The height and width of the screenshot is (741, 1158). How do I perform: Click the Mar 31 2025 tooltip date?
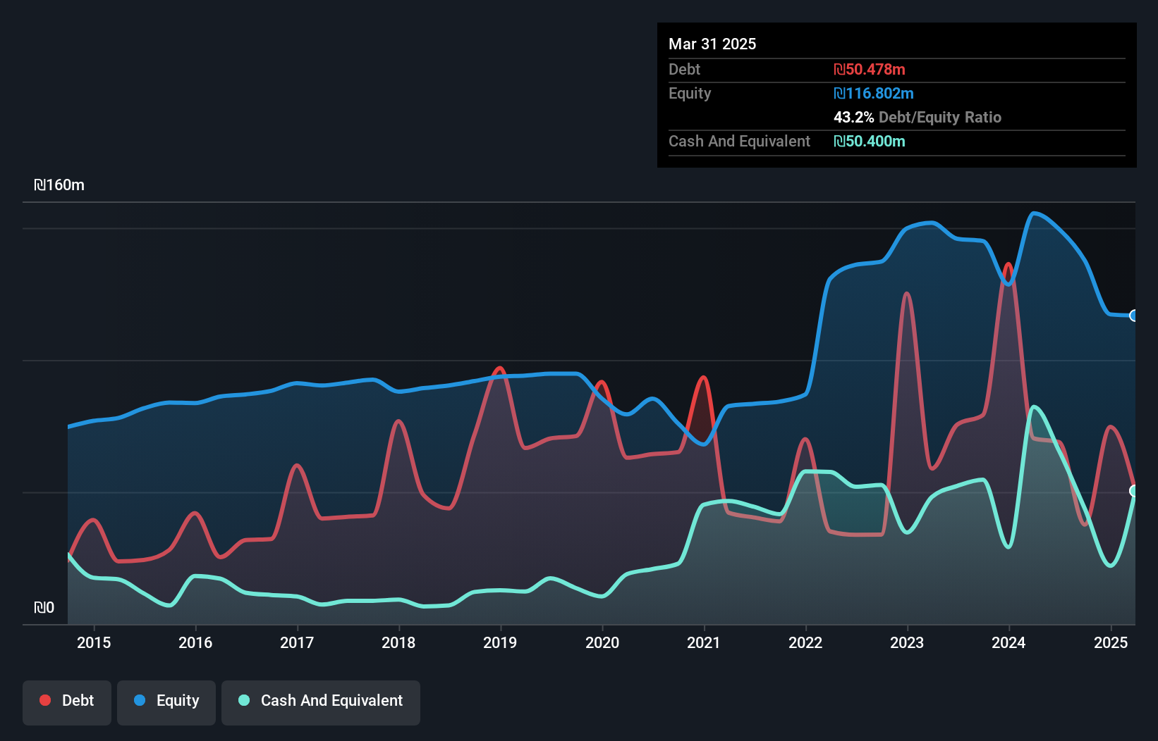[712, 44]
